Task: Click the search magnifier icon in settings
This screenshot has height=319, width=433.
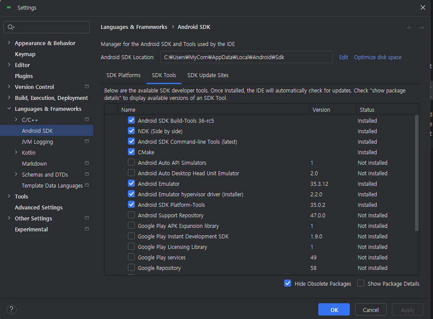Action: tap(11, 27)
